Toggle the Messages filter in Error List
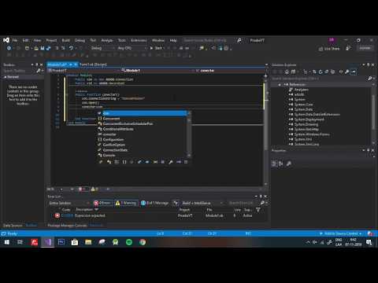Screen dimensions: 378x283 click(x=155, y=203)
